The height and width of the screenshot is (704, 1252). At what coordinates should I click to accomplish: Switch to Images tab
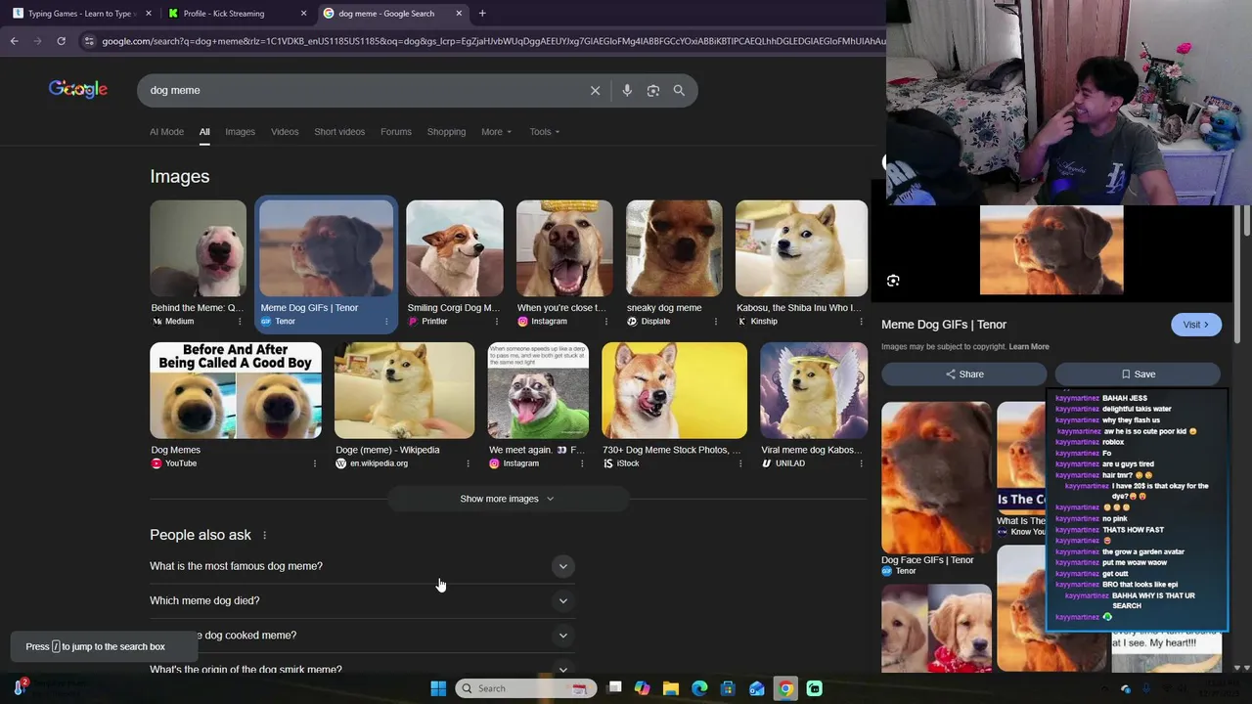point(240,132)
